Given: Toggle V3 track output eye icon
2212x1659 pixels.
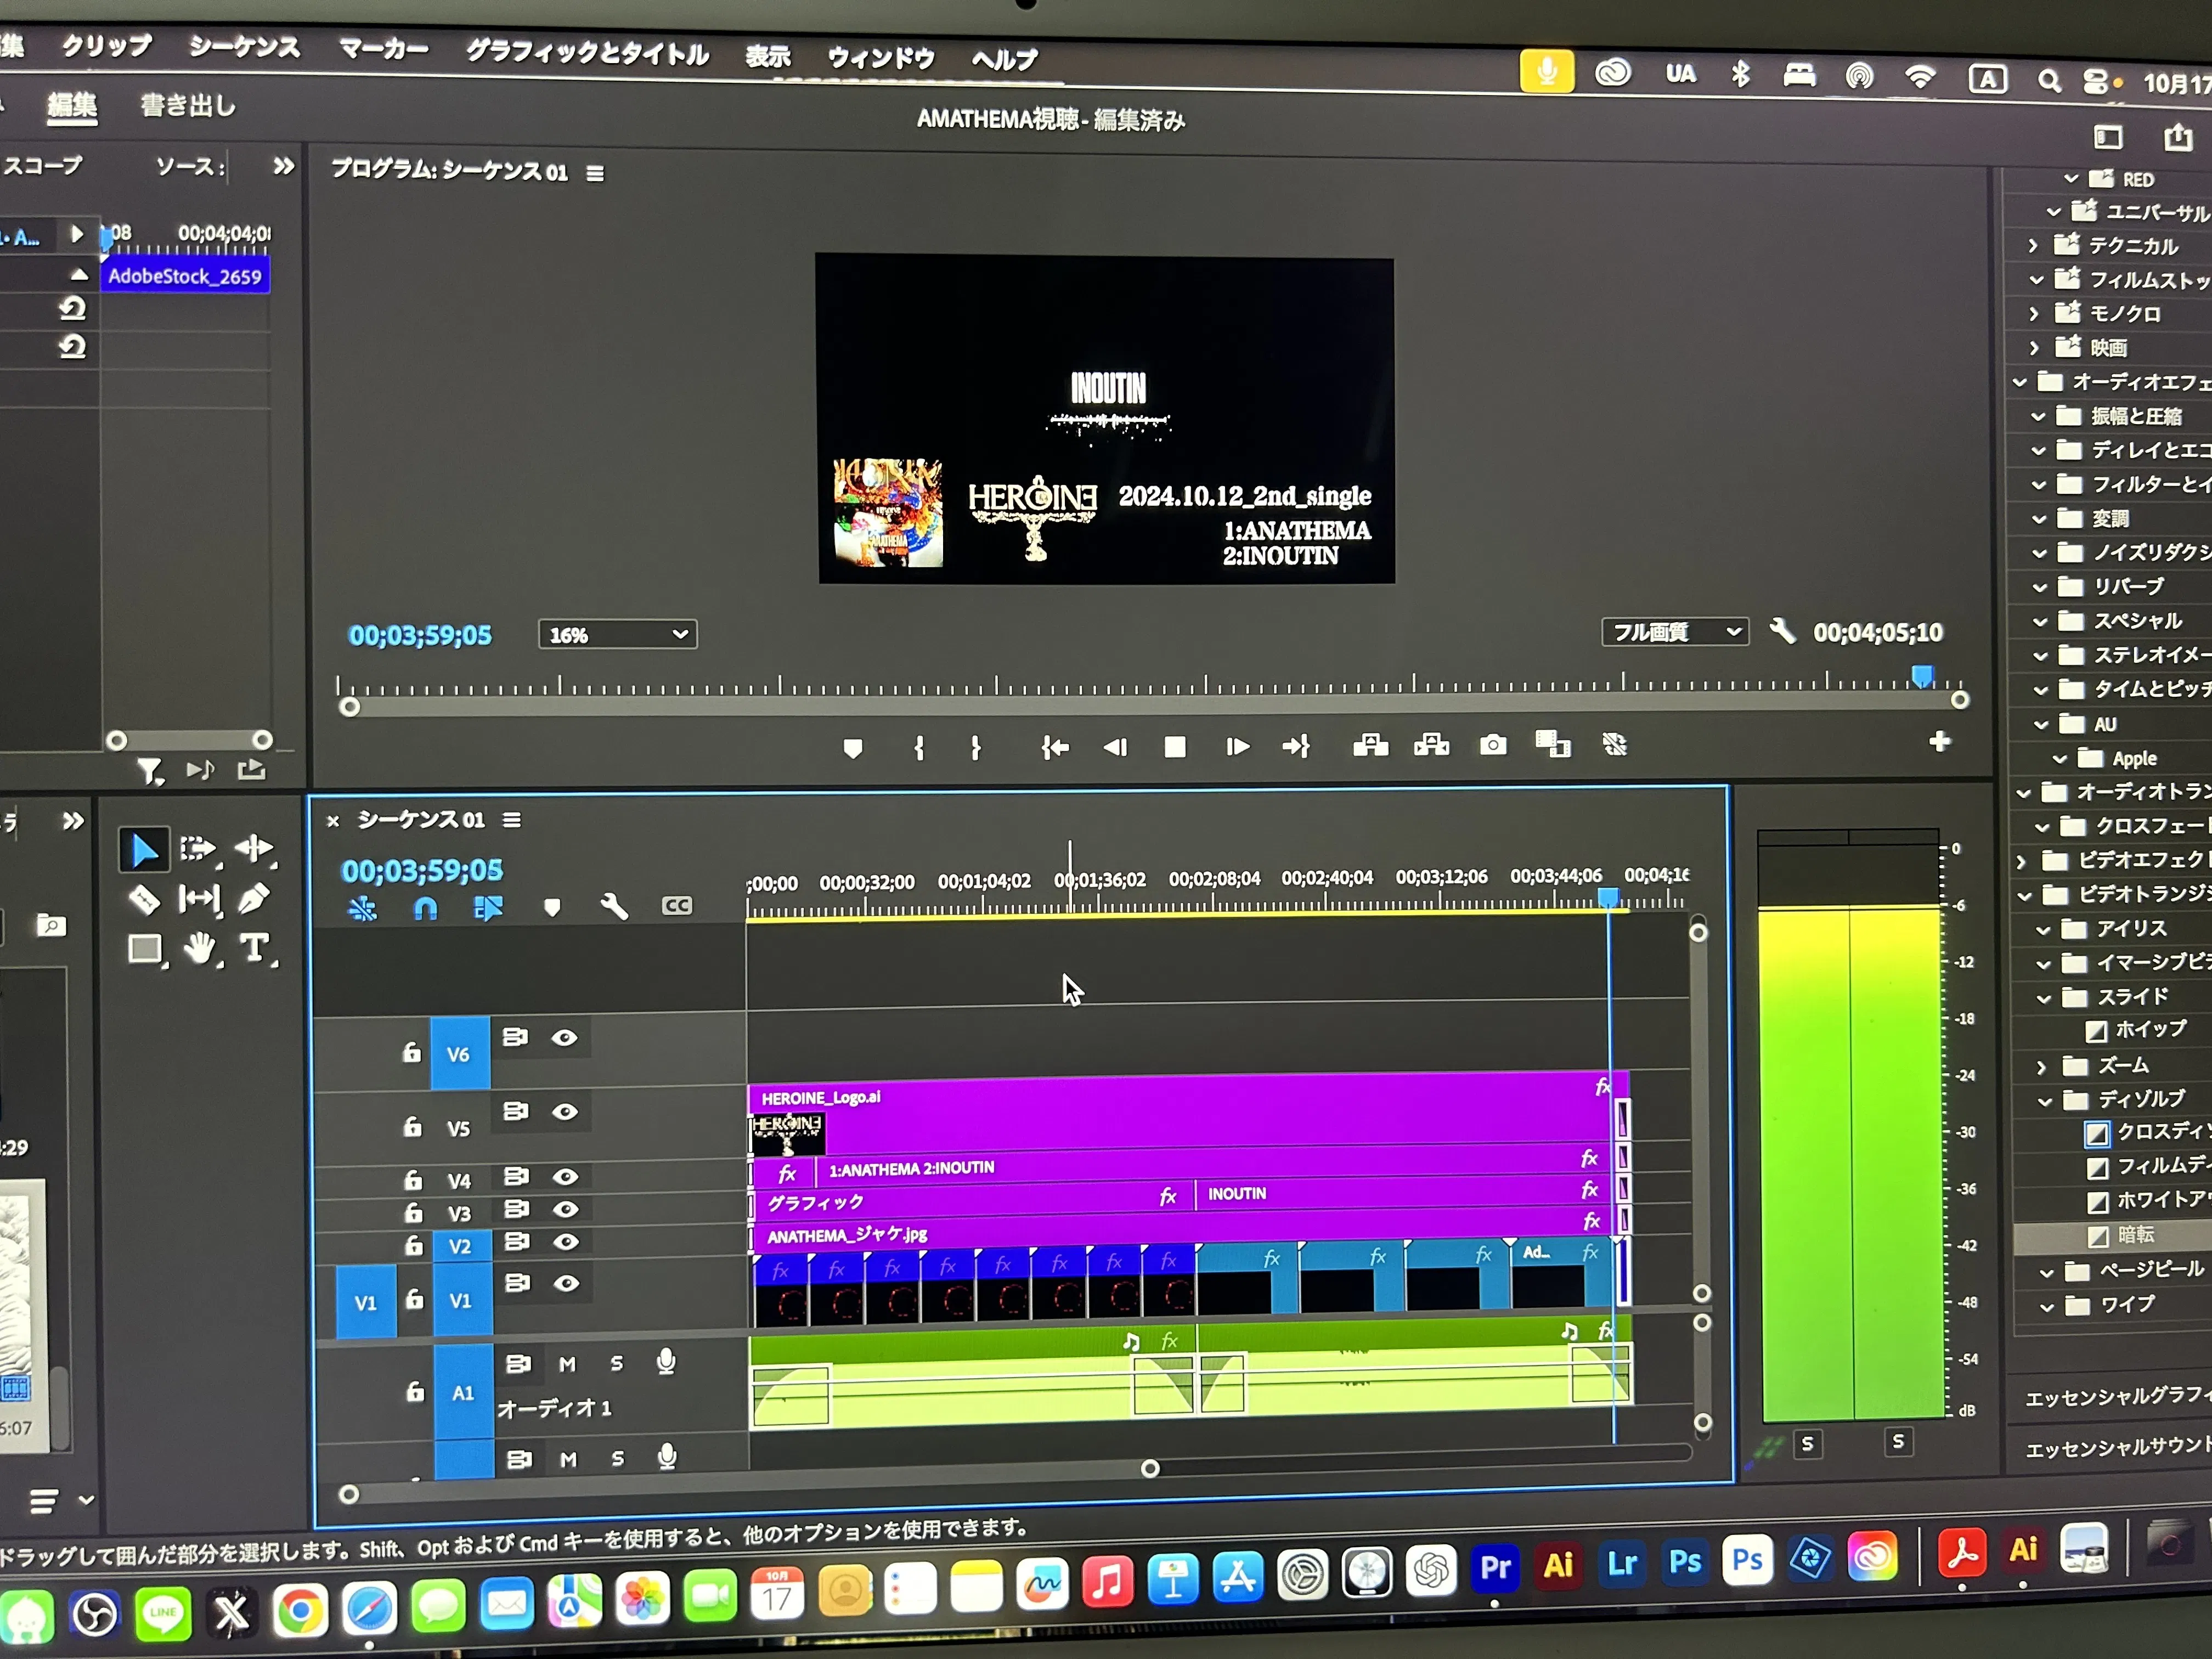Looking at the screenshot, I should pos(565,1209).
